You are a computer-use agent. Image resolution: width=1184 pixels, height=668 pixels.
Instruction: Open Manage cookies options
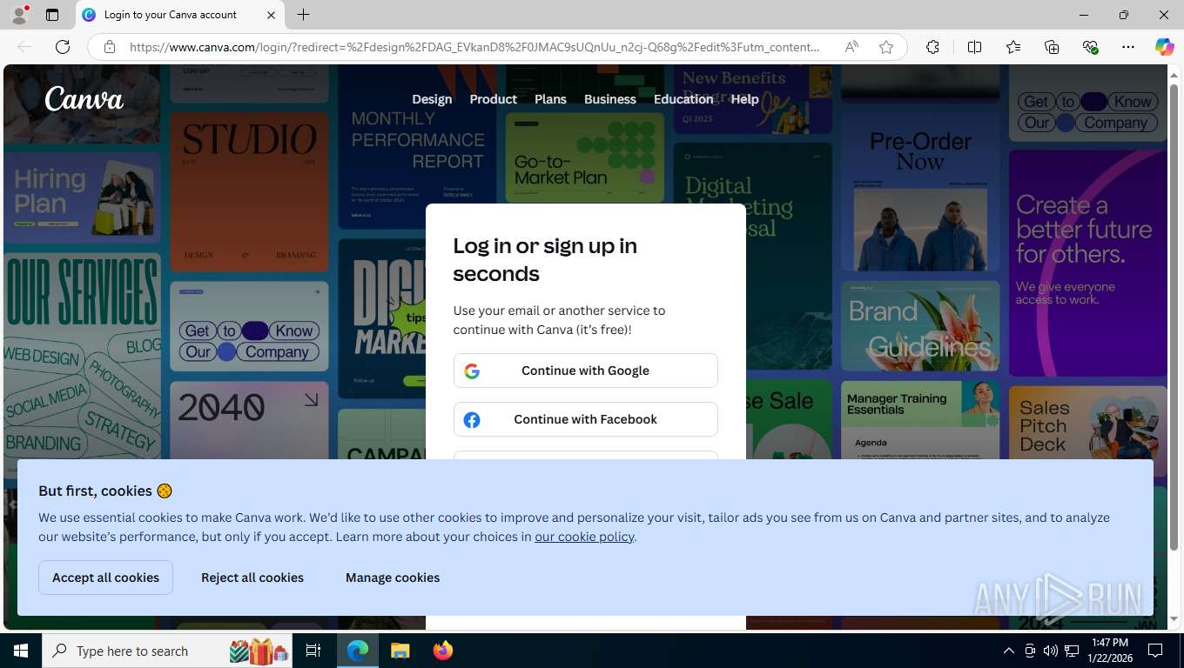pyautogui.click(x=393, y=578)
